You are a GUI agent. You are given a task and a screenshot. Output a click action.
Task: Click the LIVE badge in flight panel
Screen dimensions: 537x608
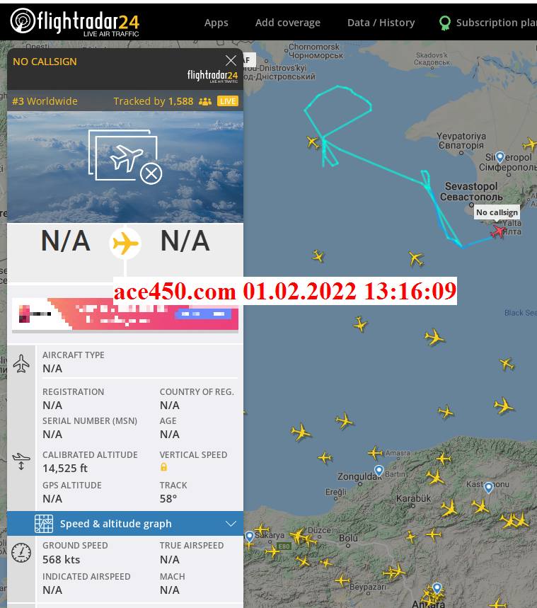tap(228, 101)
